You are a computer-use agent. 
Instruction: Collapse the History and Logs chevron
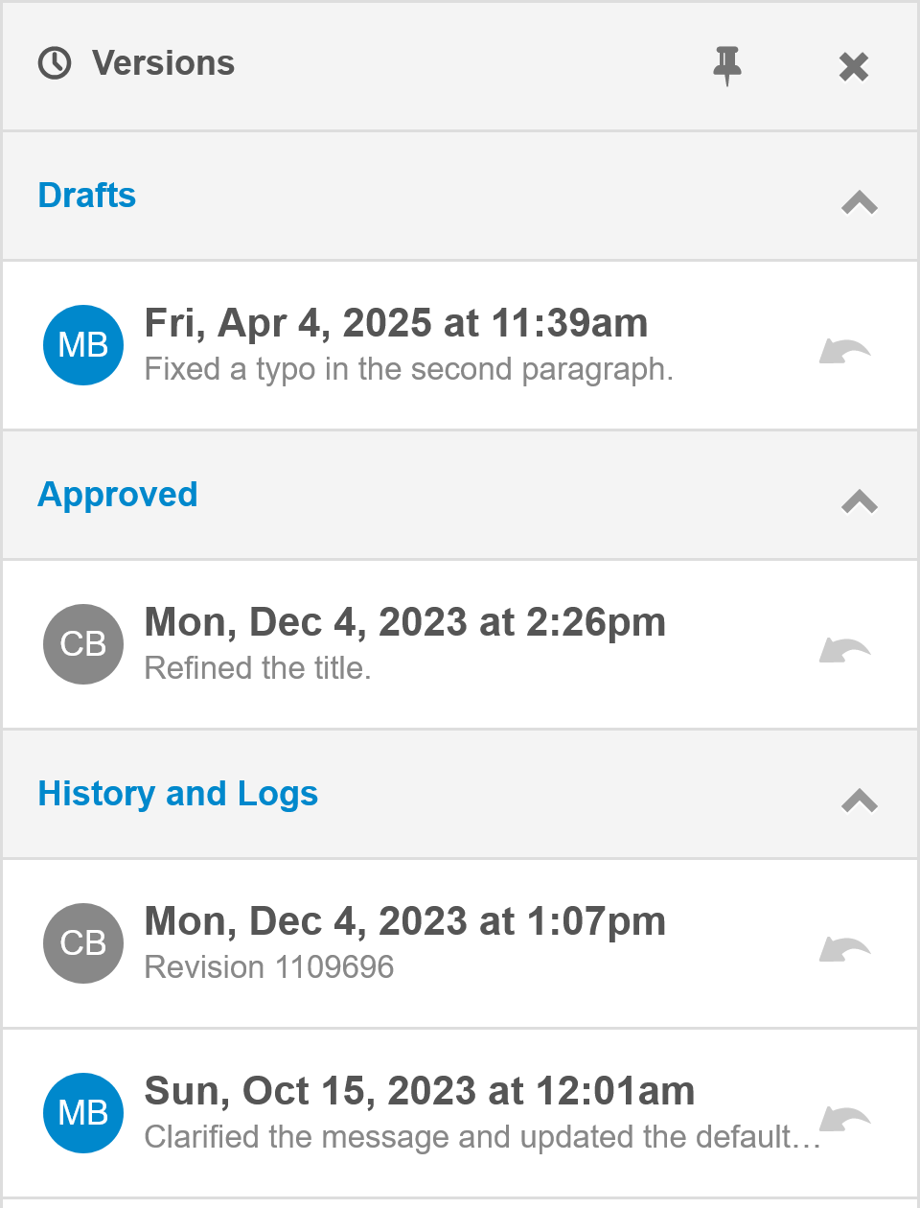859,801
